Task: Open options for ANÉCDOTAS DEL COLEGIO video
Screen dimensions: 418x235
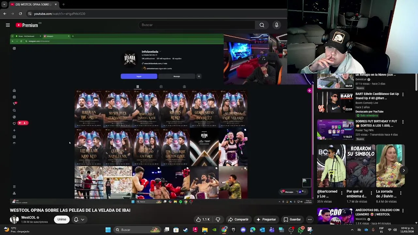Action: [x=403, y=211]
